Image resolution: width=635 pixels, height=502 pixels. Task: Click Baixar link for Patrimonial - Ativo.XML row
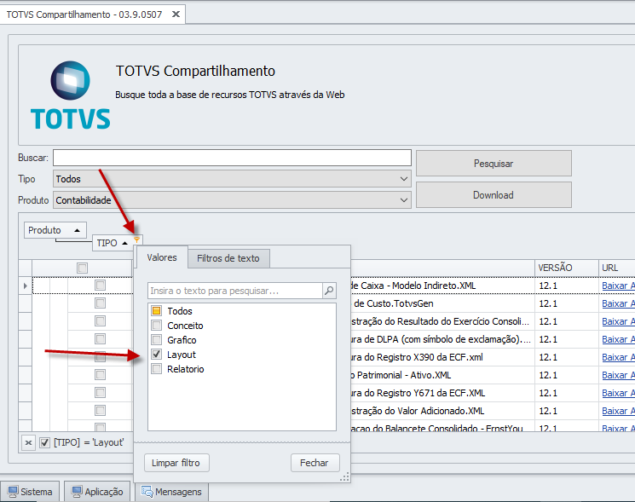pyautogui.click(x=618, y=375)
